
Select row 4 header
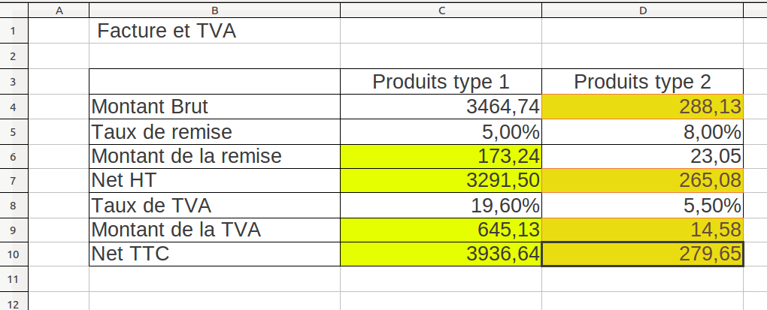point(14,107)
